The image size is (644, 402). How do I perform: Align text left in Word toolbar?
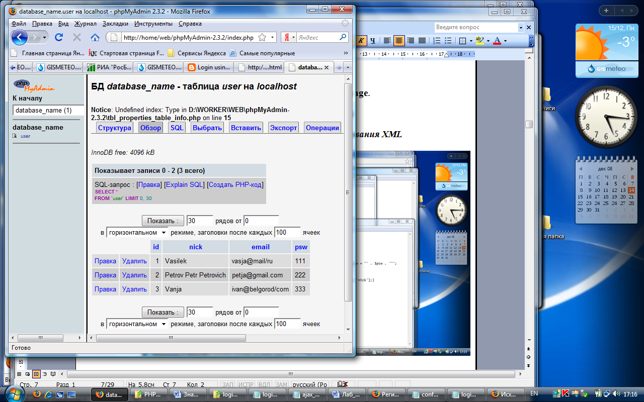pos(387,41)
